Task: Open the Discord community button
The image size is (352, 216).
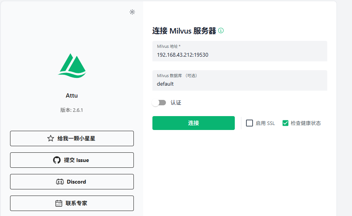Action: click(72, 182)
